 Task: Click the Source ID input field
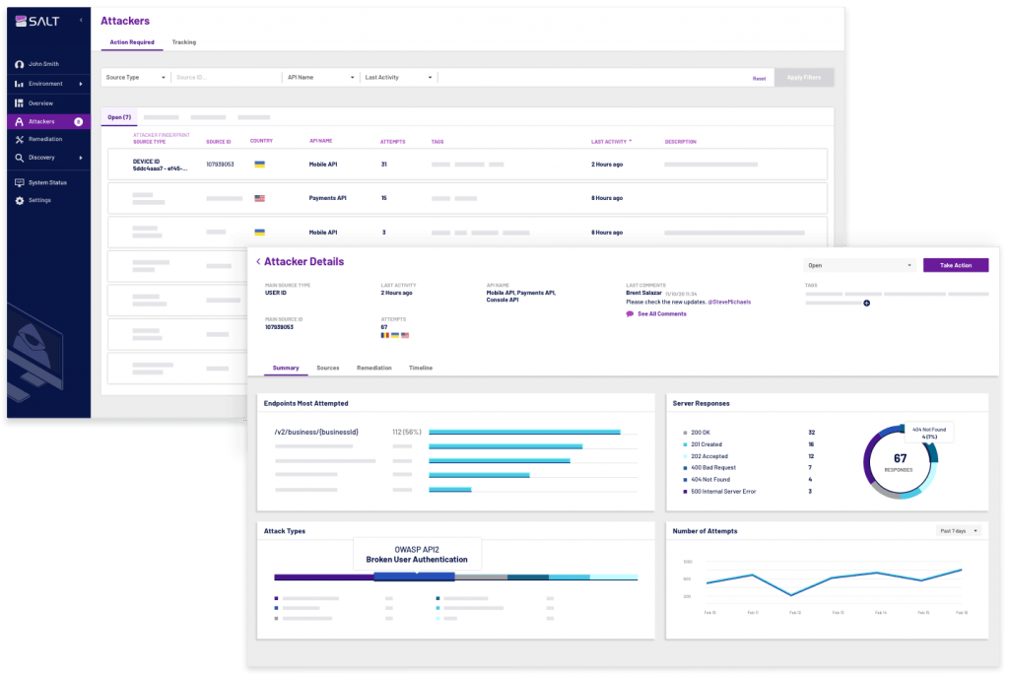(x=225, y=77)
